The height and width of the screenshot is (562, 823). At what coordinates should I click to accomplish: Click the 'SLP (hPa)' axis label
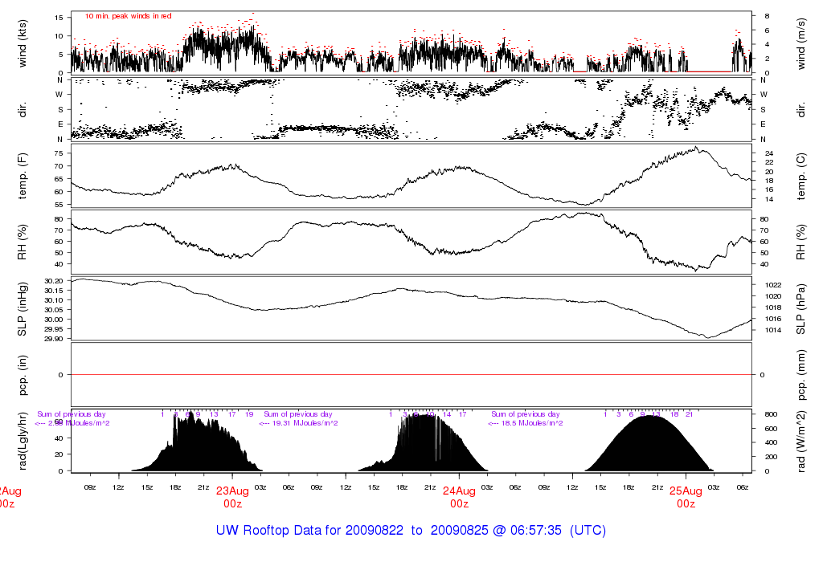tap(800, 309)
